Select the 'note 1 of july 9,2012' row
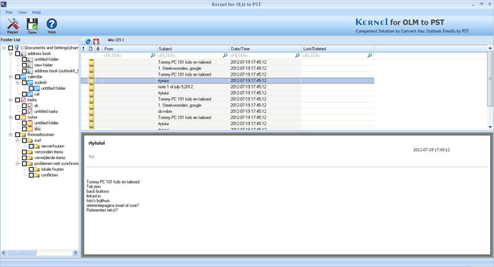 tap(227, 86)
